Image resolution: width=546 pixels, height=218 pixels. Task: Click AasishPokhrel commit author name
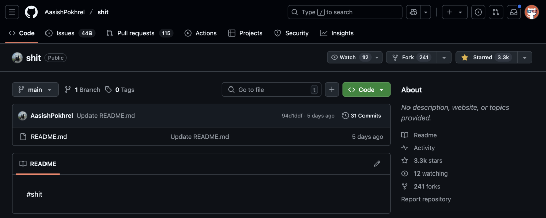(x=52, y=116)
